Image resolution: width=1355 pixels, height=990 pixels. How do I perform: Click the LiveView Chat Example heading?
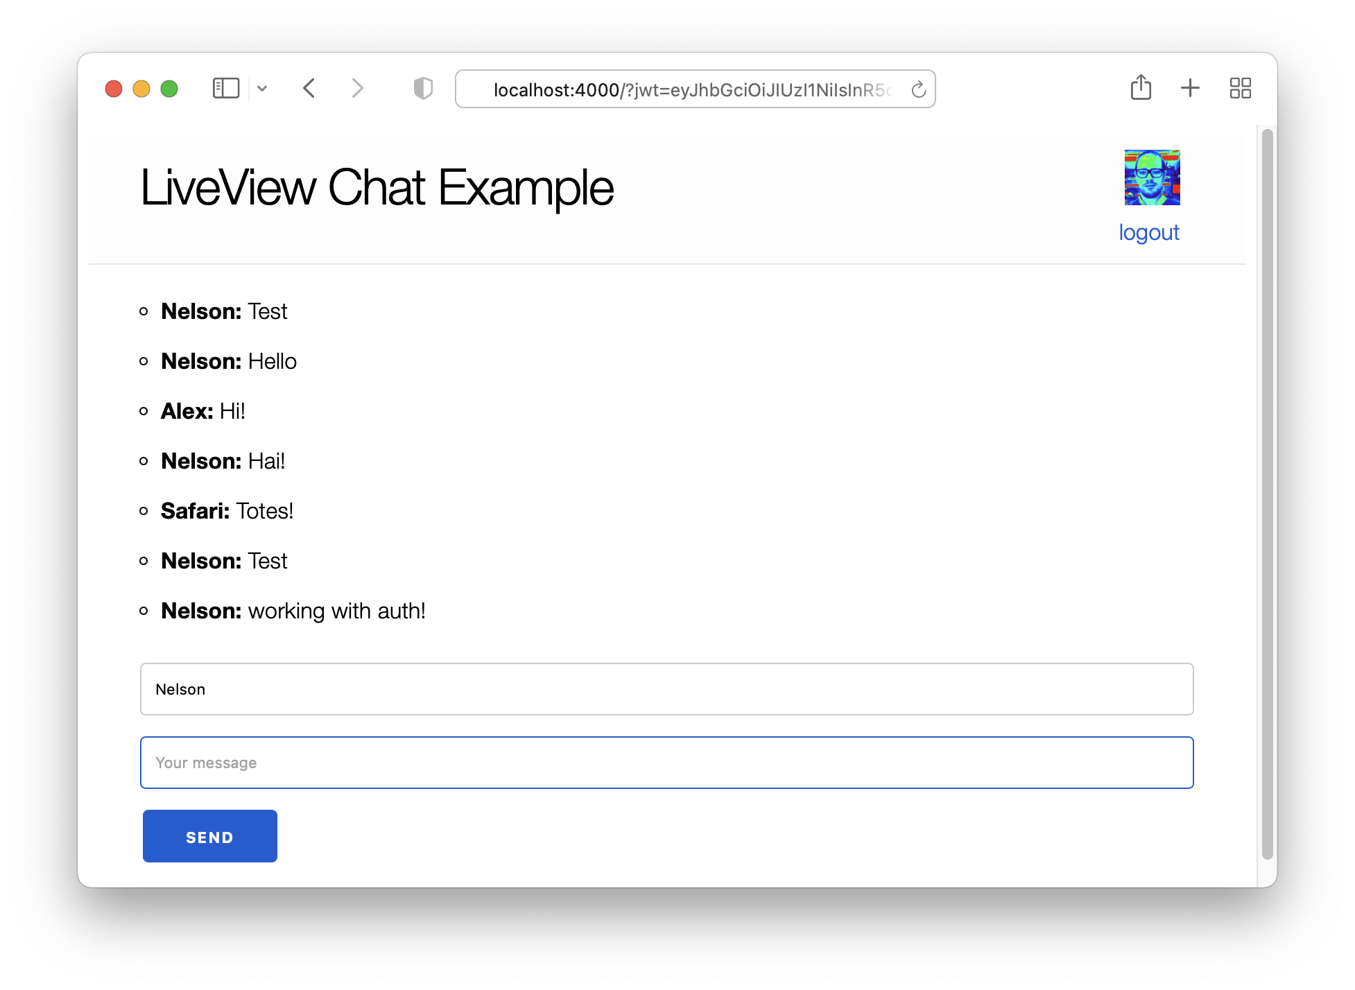click(377, 188)
